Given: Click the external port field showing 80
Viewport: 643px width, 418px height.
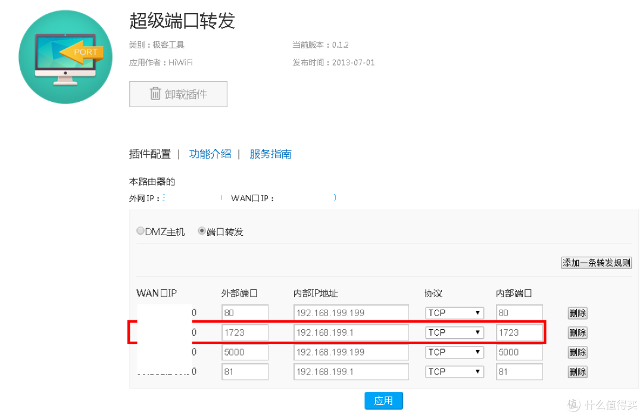Looking at the screenshot, I should coord(245,313).
